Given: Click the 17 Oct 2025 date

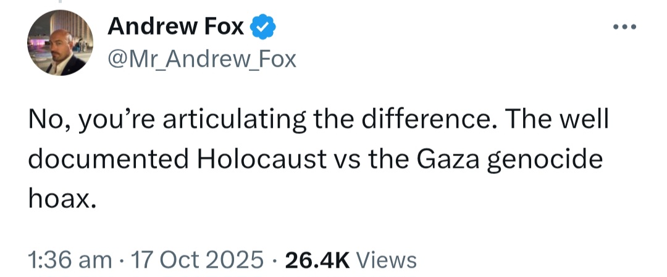Looking at the screenshot, I should 198,260.
